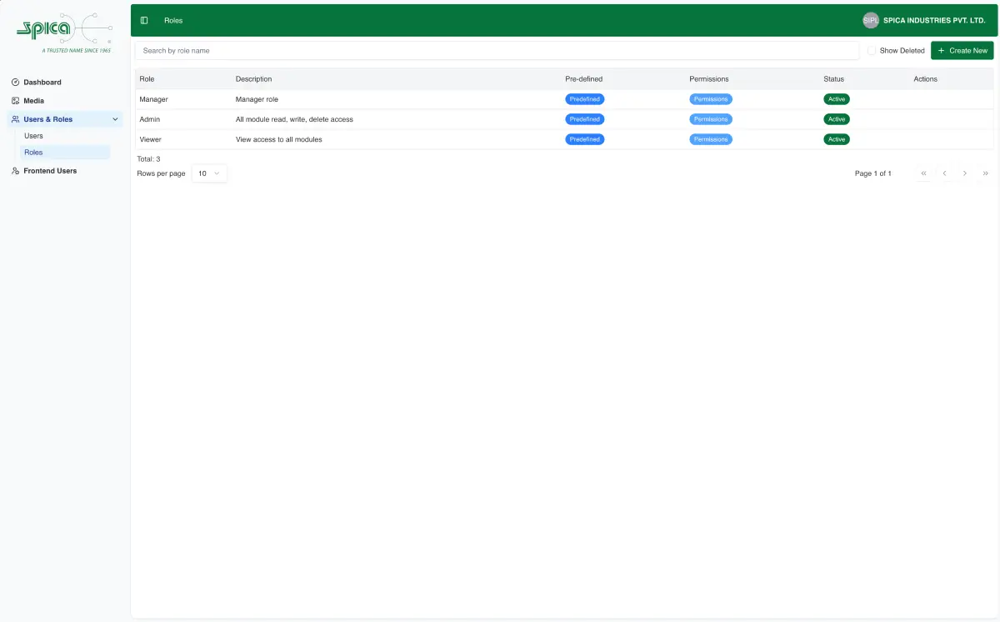Click the Predefined badge for Manager
This screenshot has width=1000, height=622.
click(584, 98)
